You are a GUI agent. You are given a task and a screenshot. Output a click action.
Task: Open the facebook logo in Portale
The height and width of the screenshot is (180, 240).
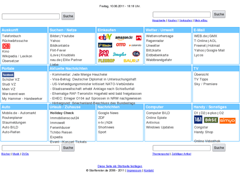tap(8, 75)
